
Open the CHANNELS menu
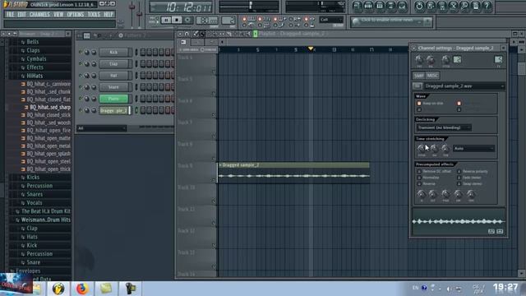pos(39,15)
